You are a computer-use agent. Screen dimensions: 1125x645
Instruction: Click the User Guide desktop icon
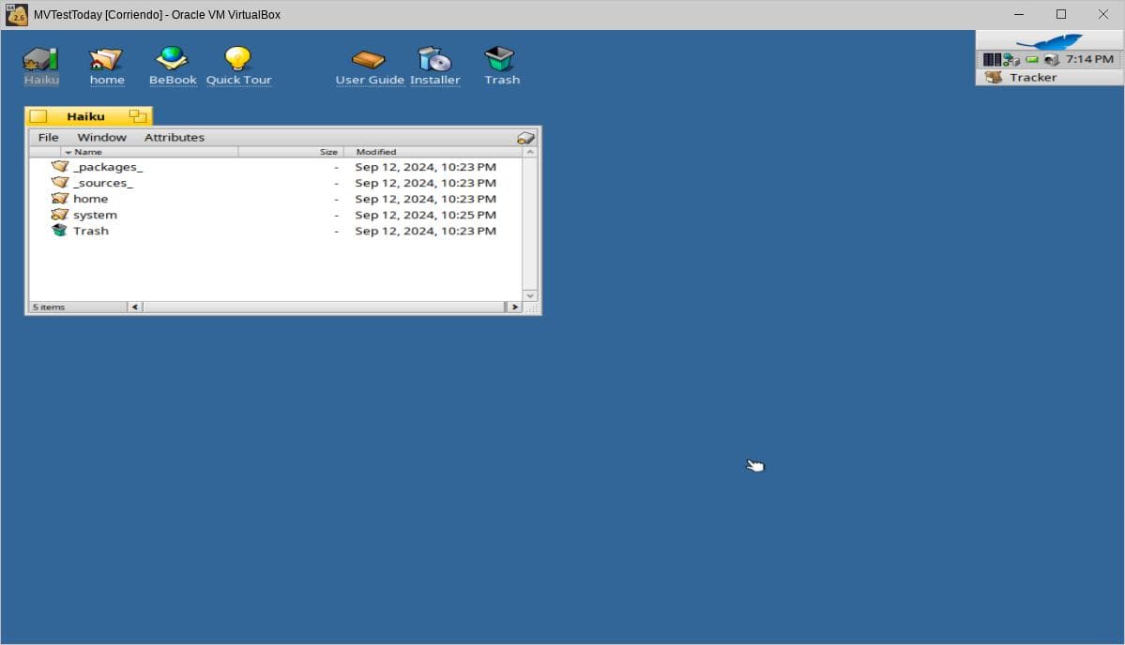369,59
